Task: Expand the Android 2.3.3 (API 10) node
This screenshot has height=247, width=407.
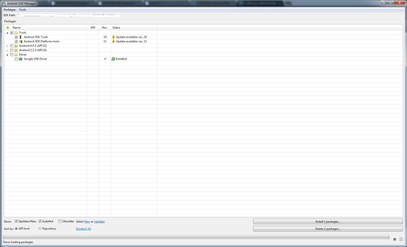Action: 7,50
